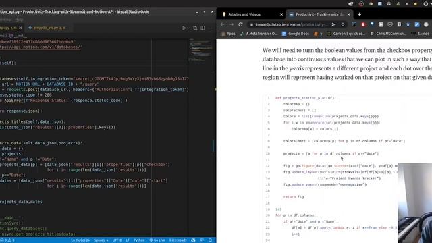The image size is (432, 243).
Task: Click the white play-button extension icon
Action: point(381,24)
